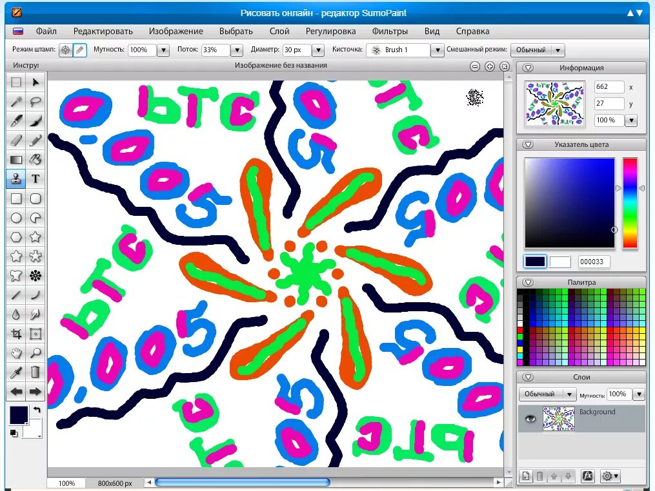Open the Мутность opacity dropdown in toolbar
655x491 pixels.
pyautogui.click(x=163, y=50)
